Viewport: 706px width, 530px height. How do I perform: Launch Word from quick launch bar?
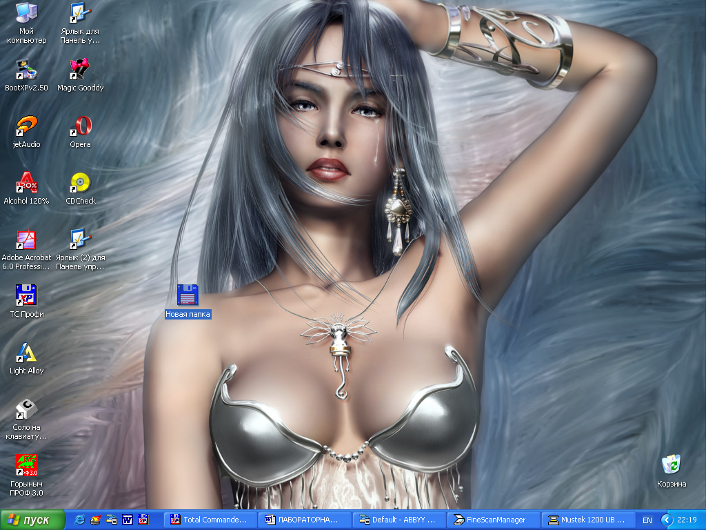point(128,520)
